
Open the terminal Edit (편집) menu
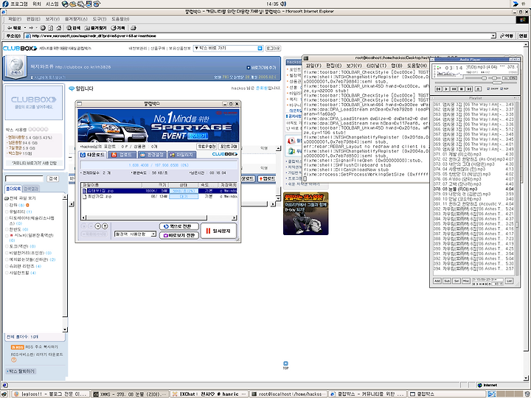point(334,66)
